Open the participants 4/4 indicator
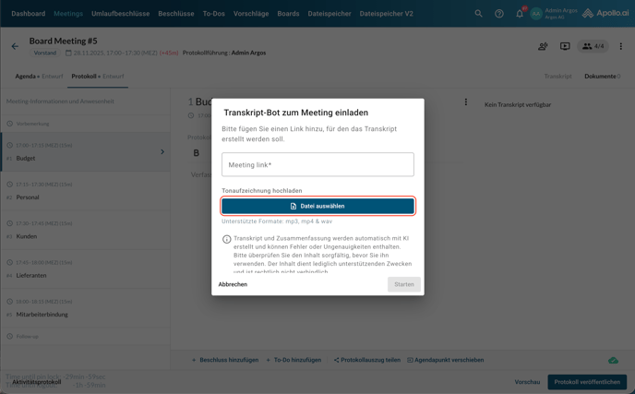The width and height of the screenshot is (635, 394). pyautogui.click(x=593, y=46)
